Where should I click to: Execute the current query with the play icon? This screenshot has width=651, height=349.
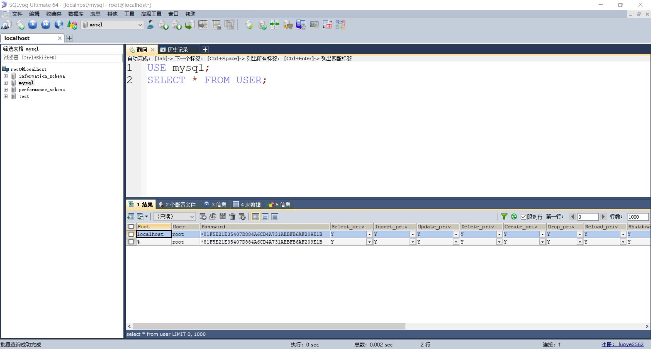tap(33, 25)
